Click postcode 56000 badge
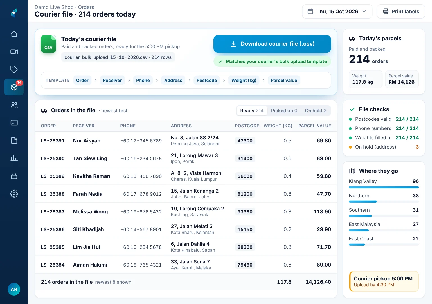 coord(245,176)
